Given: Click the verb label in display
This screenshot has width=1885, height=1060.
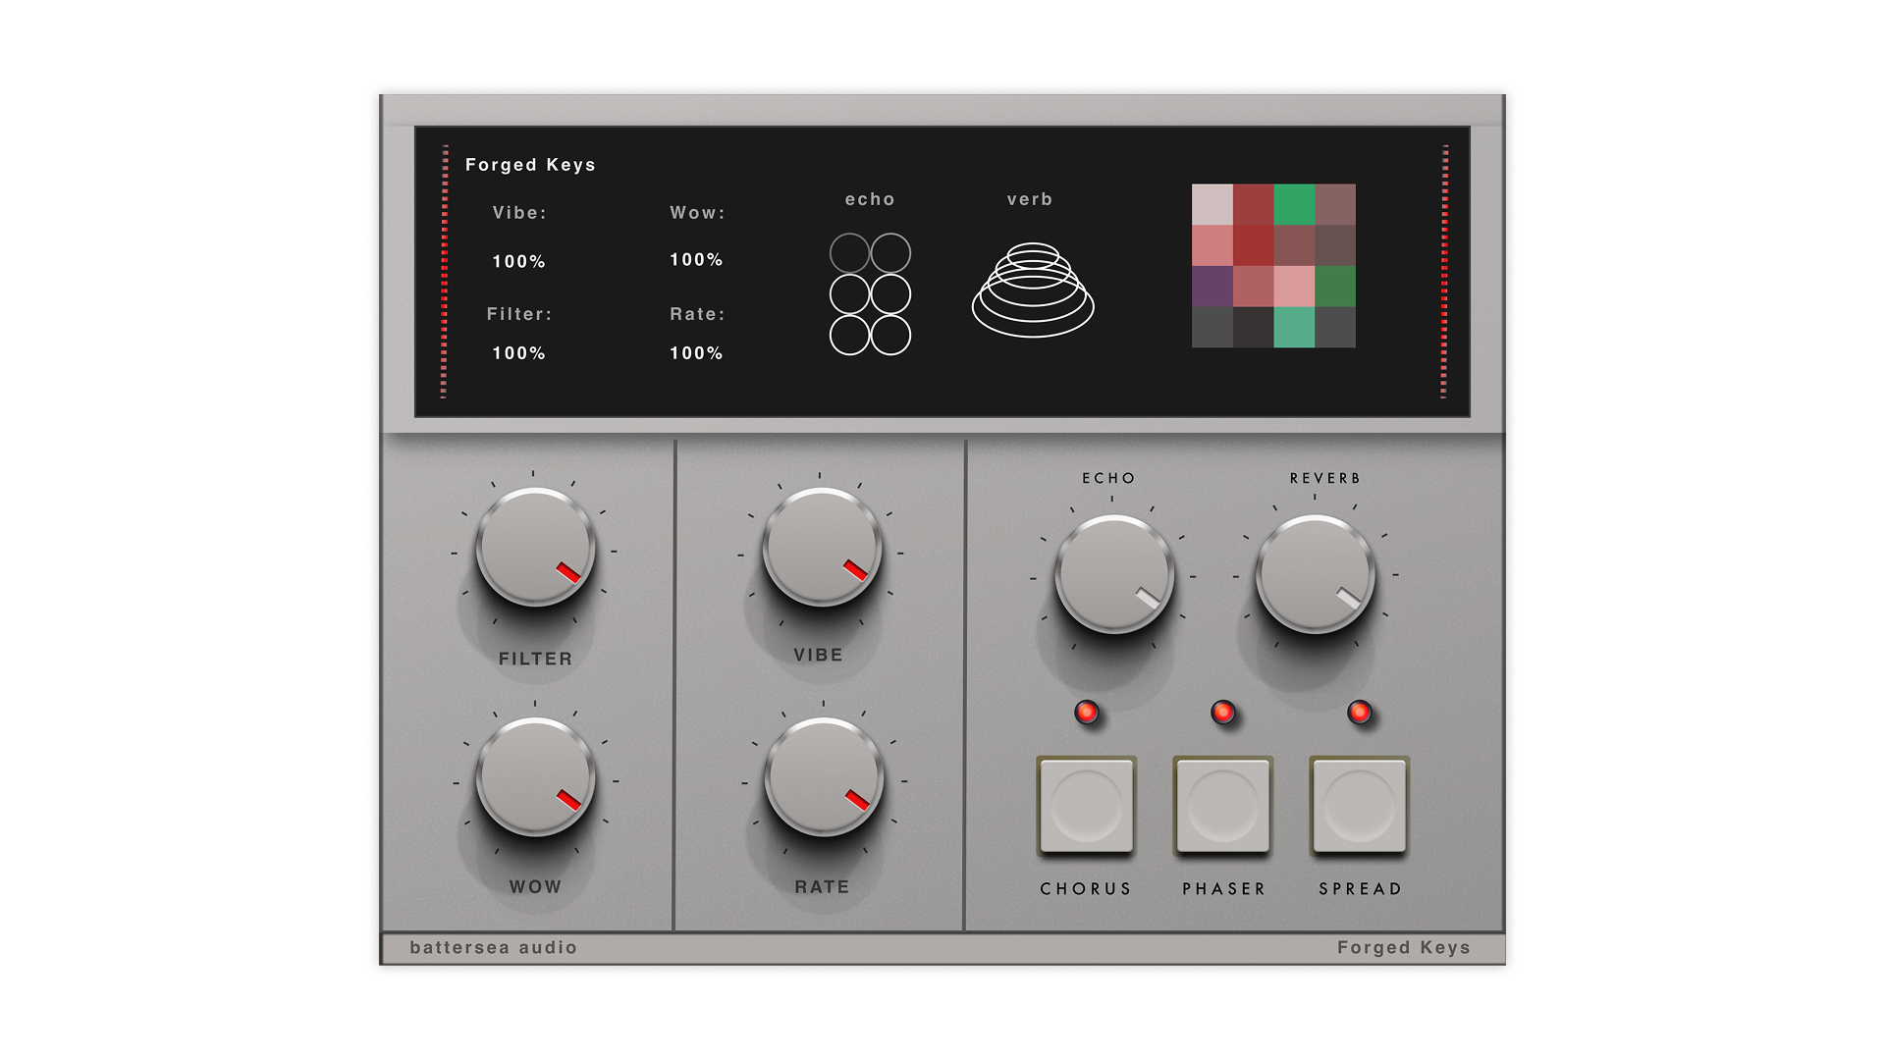Looking at the screenshot, I should (x=1030, y=199).
